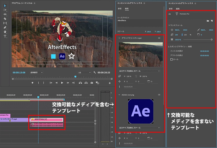Click the スケール X 100.0 value

point(149,32)
